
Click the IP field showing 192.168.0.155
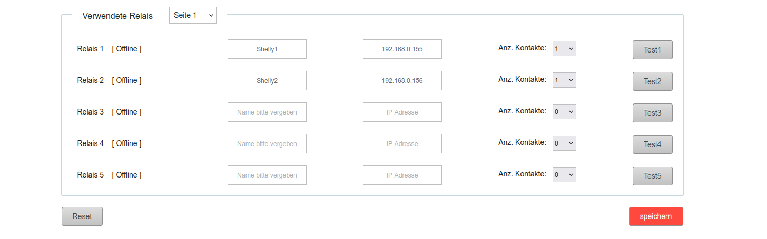click(x=402, y=49)
